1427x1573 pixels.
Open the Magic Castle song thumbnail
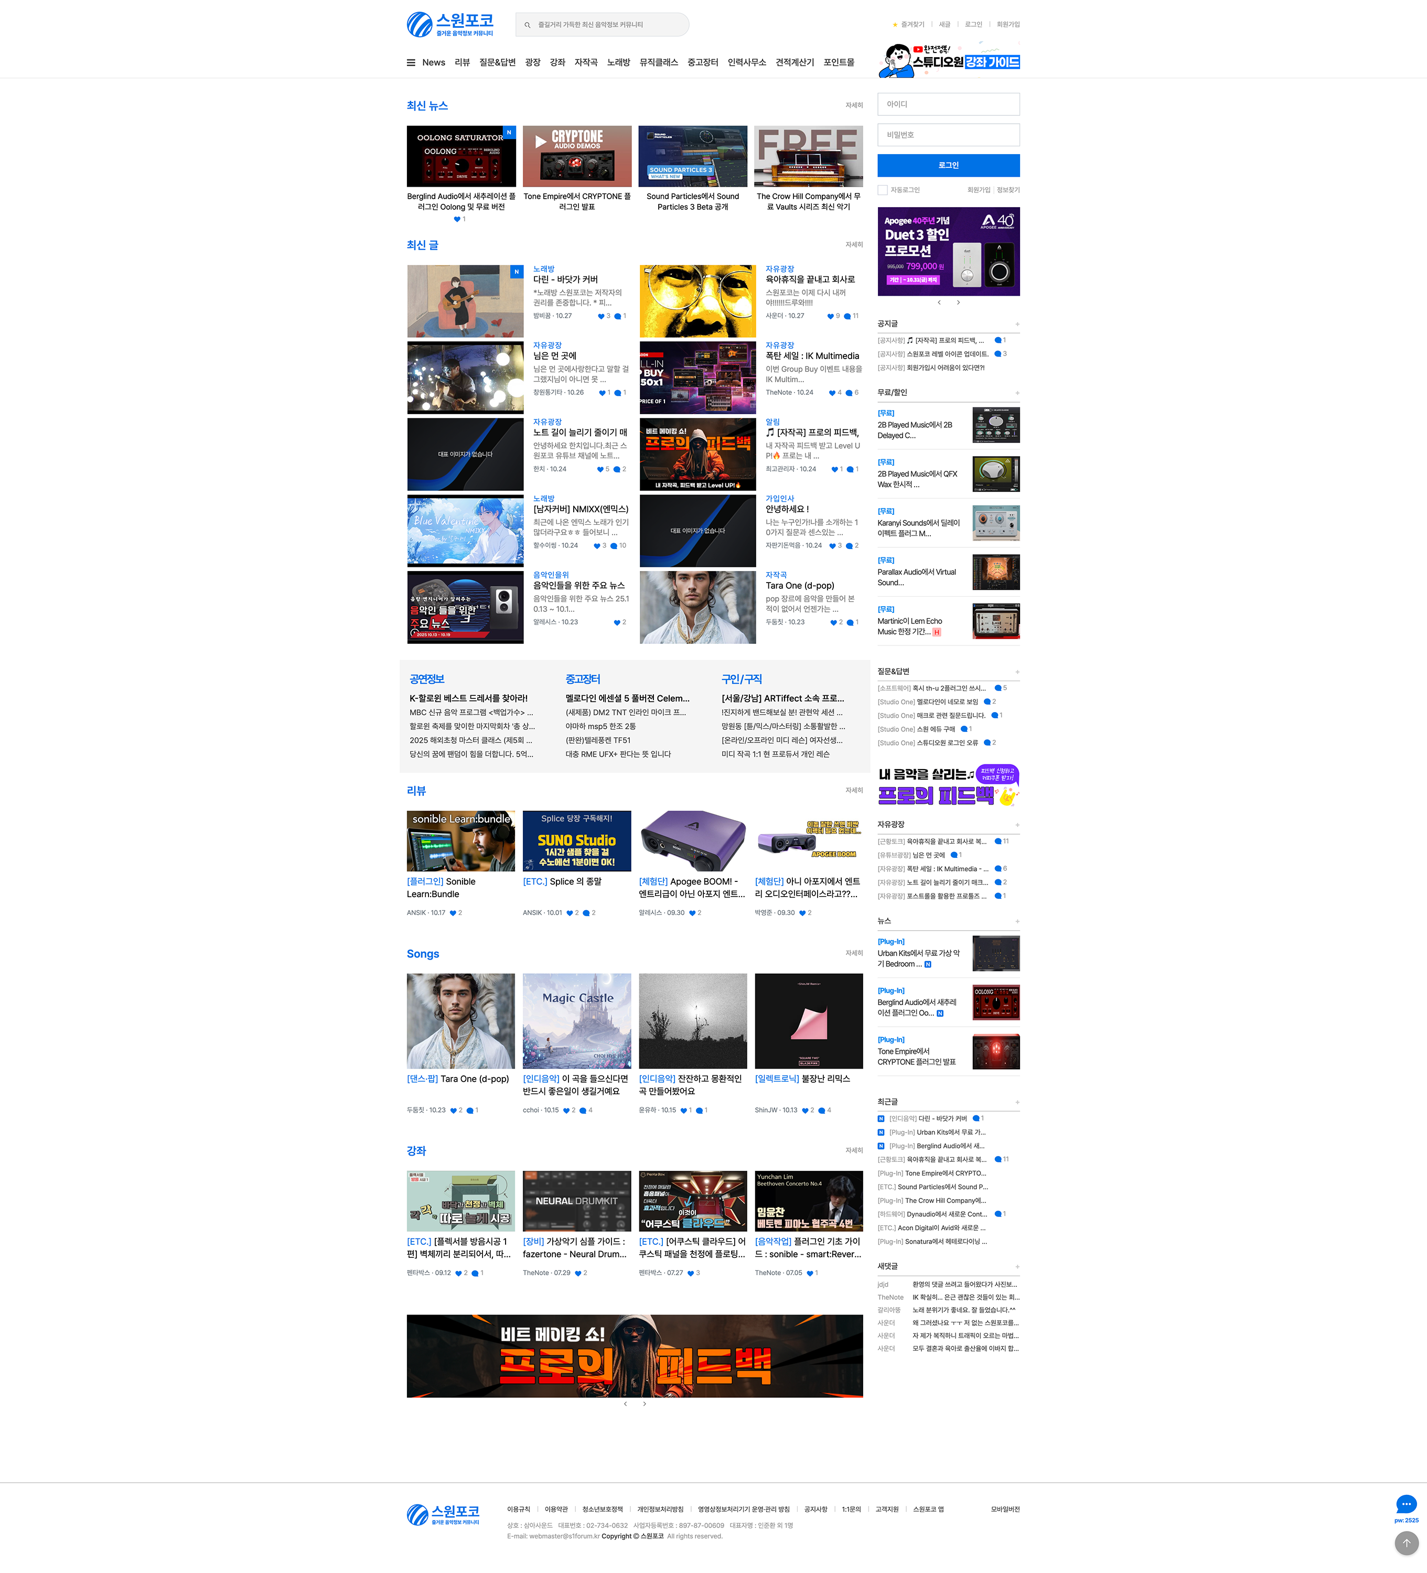click(577, 1020)
